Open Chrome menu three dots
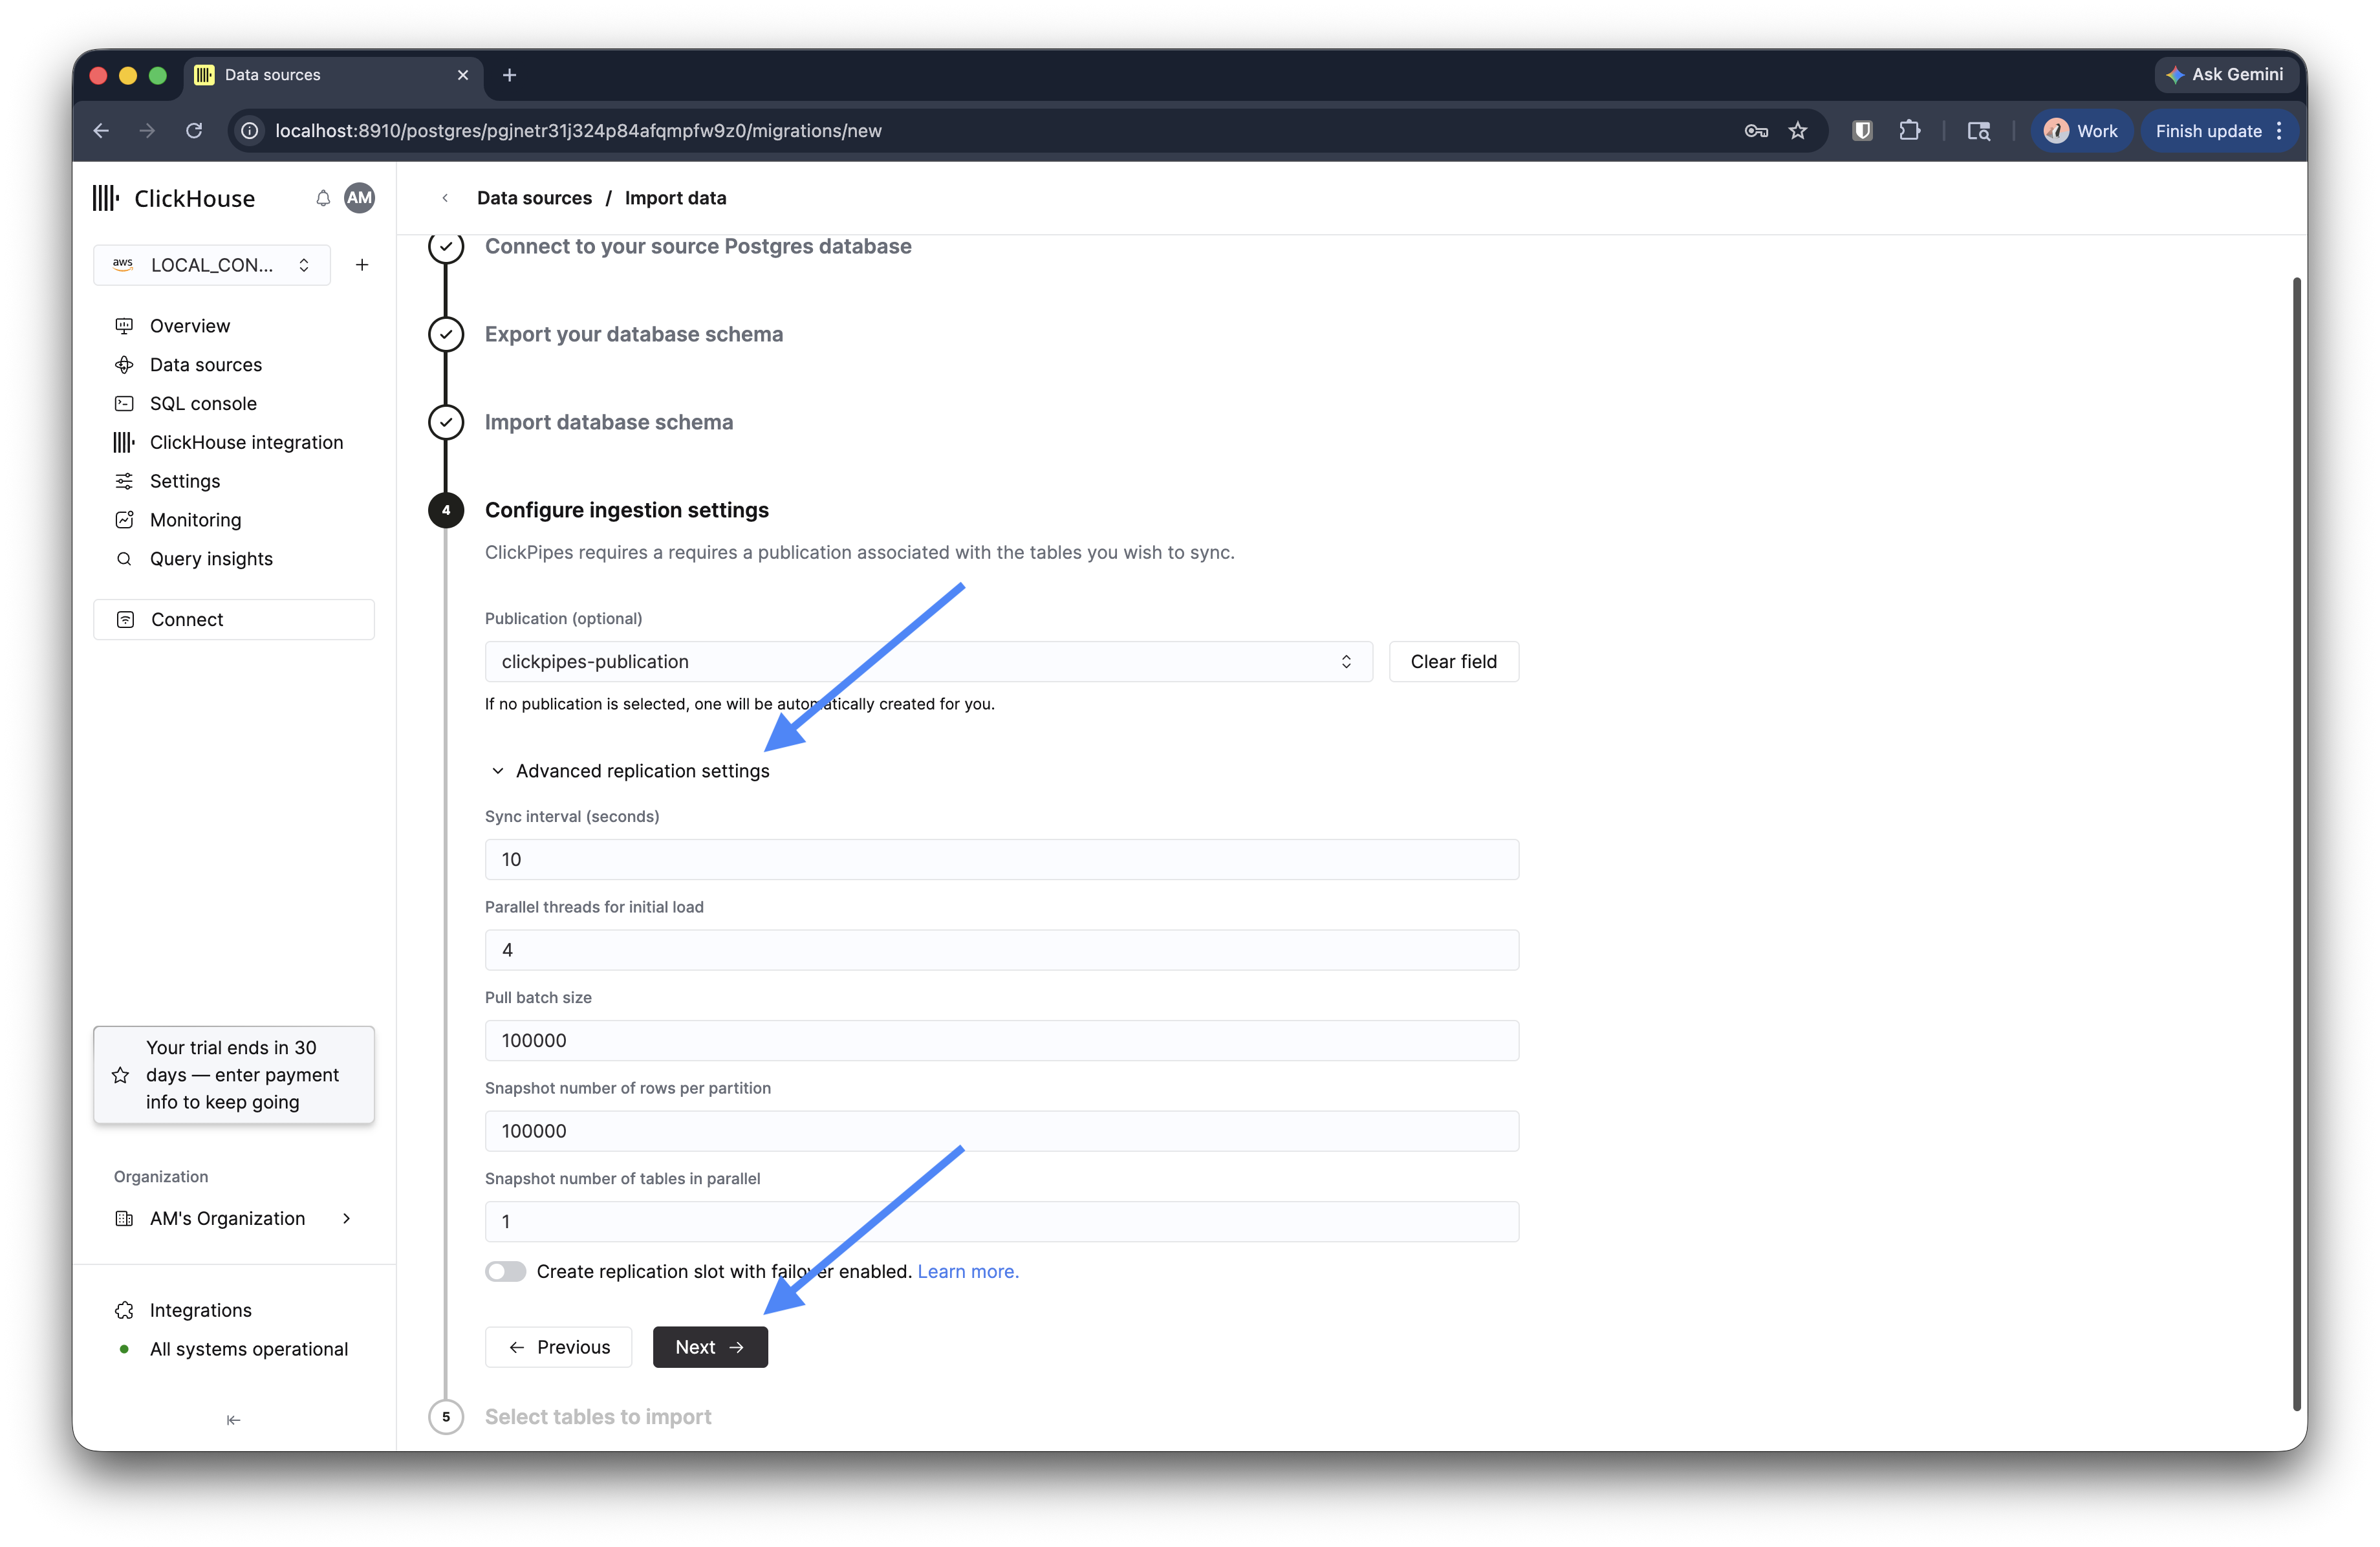 (x=2280, y=131)
